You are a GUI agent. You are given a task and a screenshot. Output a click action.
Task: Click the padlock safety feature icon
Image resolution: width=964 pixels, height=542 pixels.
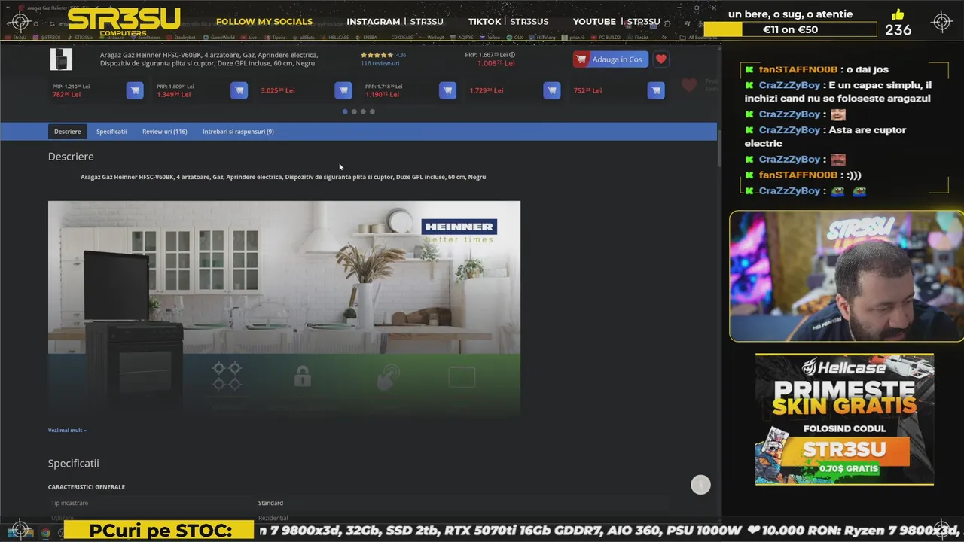pyautogui.click(x=303, y=376)
